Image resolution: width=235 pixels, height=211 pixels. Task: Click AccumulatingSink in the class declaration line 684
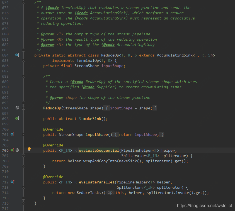coord(175,55)
